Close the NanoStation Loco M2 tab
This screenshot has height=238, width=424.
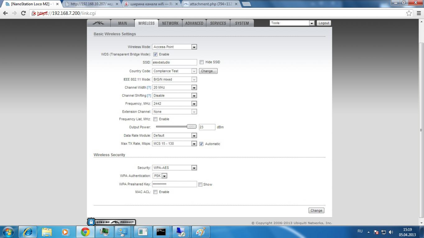57,4
